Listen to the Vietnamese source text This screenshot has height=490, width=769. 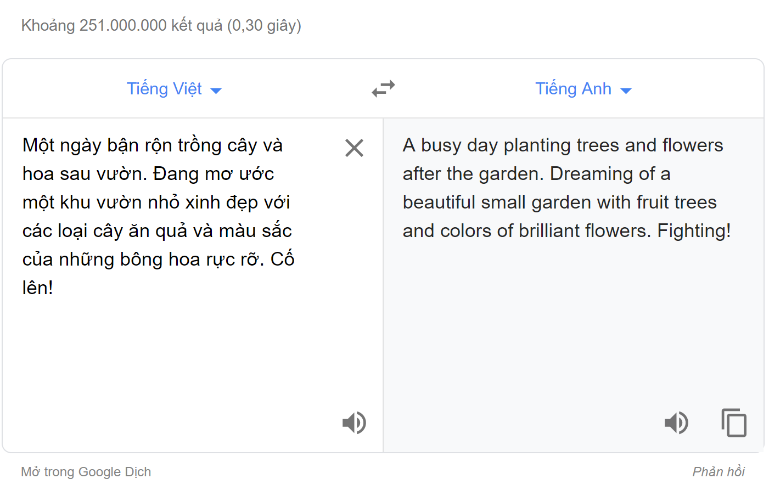pyautogui.click(x=354, y=423)
